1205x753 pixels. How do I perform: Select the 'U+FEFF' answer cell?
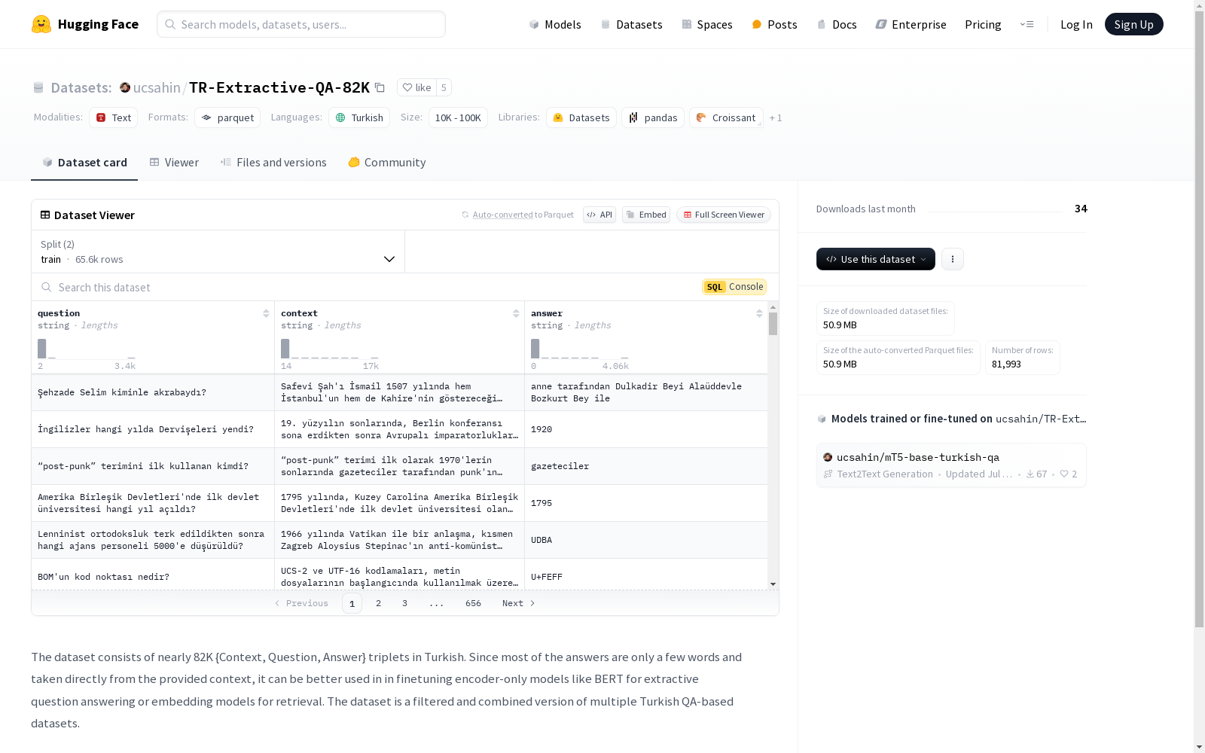pyautogui.click(x=646, y=576)
